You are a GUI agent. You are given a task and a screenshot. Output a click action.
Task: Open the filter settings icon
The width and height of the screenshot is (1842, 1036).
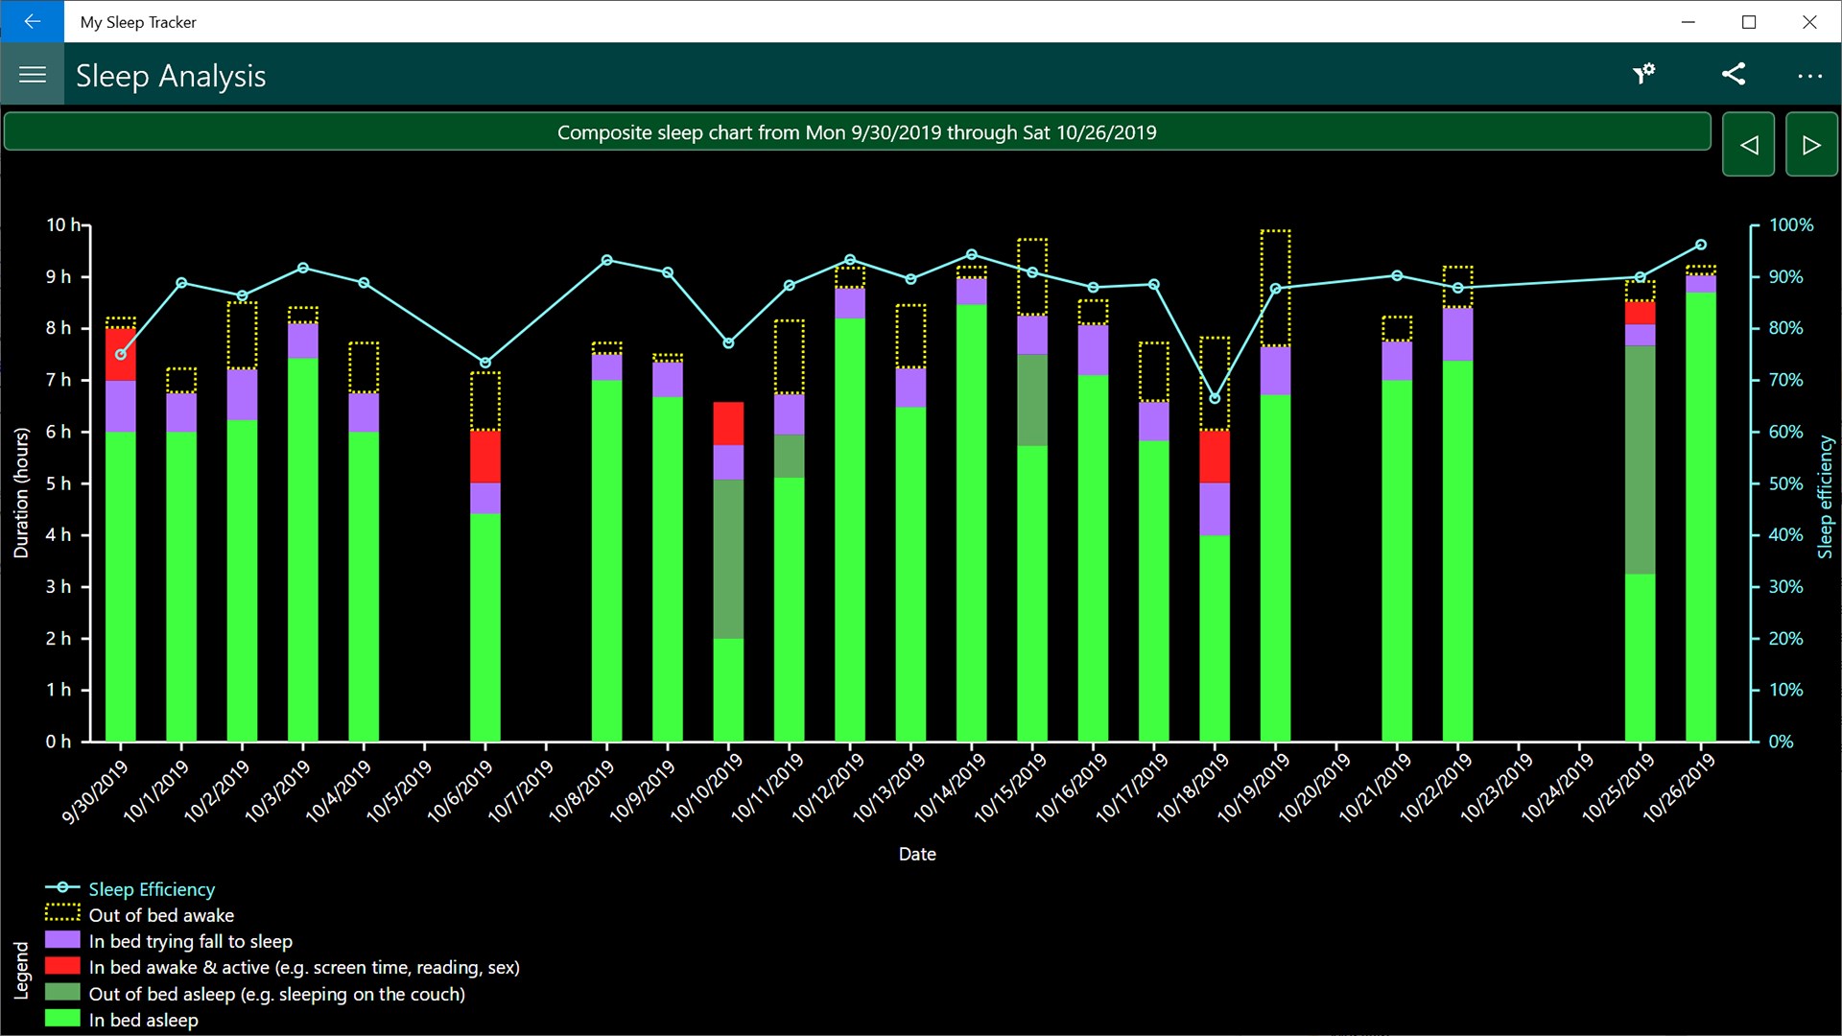click(1644, 74)
